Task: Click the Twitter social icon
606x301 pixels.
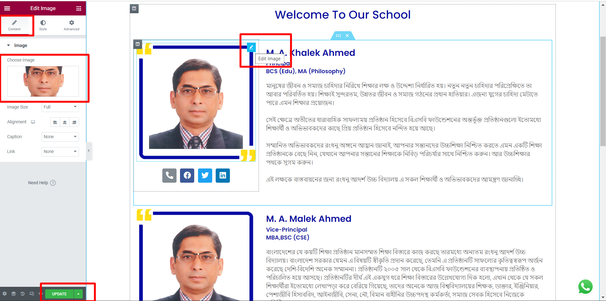Action: click(205, 175)
